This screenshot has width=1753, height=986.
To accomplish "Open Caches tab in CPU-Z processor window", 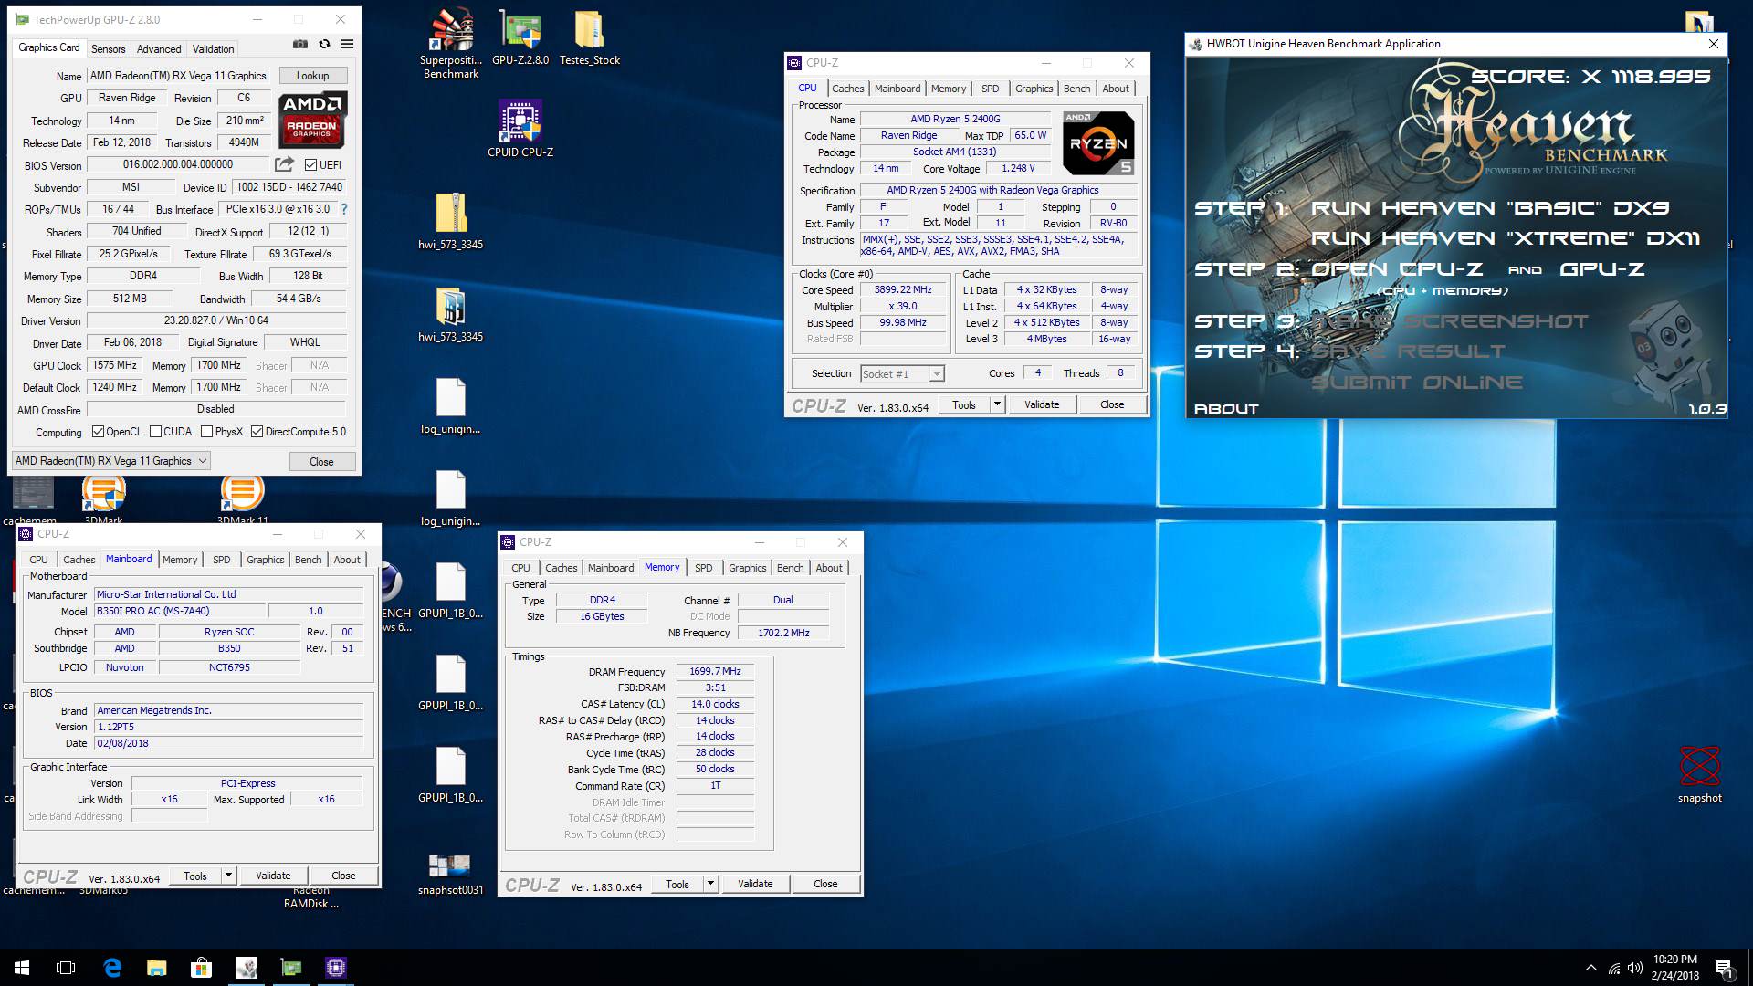I will (x=847, y=89).
